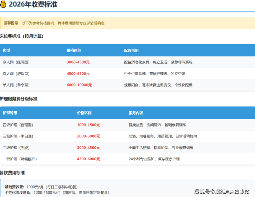Click the 搜狐号@搜狐焦点白银站 watermark
This screenshot has height=197, width=255.
[222, 191]
